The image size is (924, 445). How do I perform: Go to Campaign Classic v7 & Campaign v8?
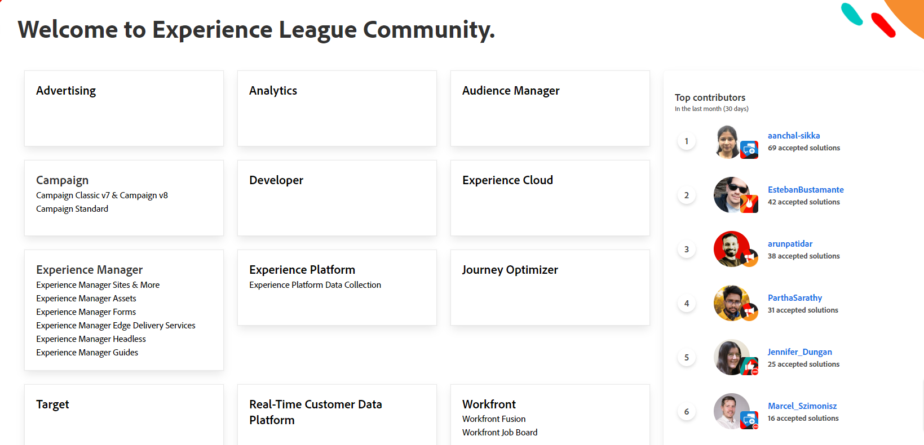pos(102,195)
